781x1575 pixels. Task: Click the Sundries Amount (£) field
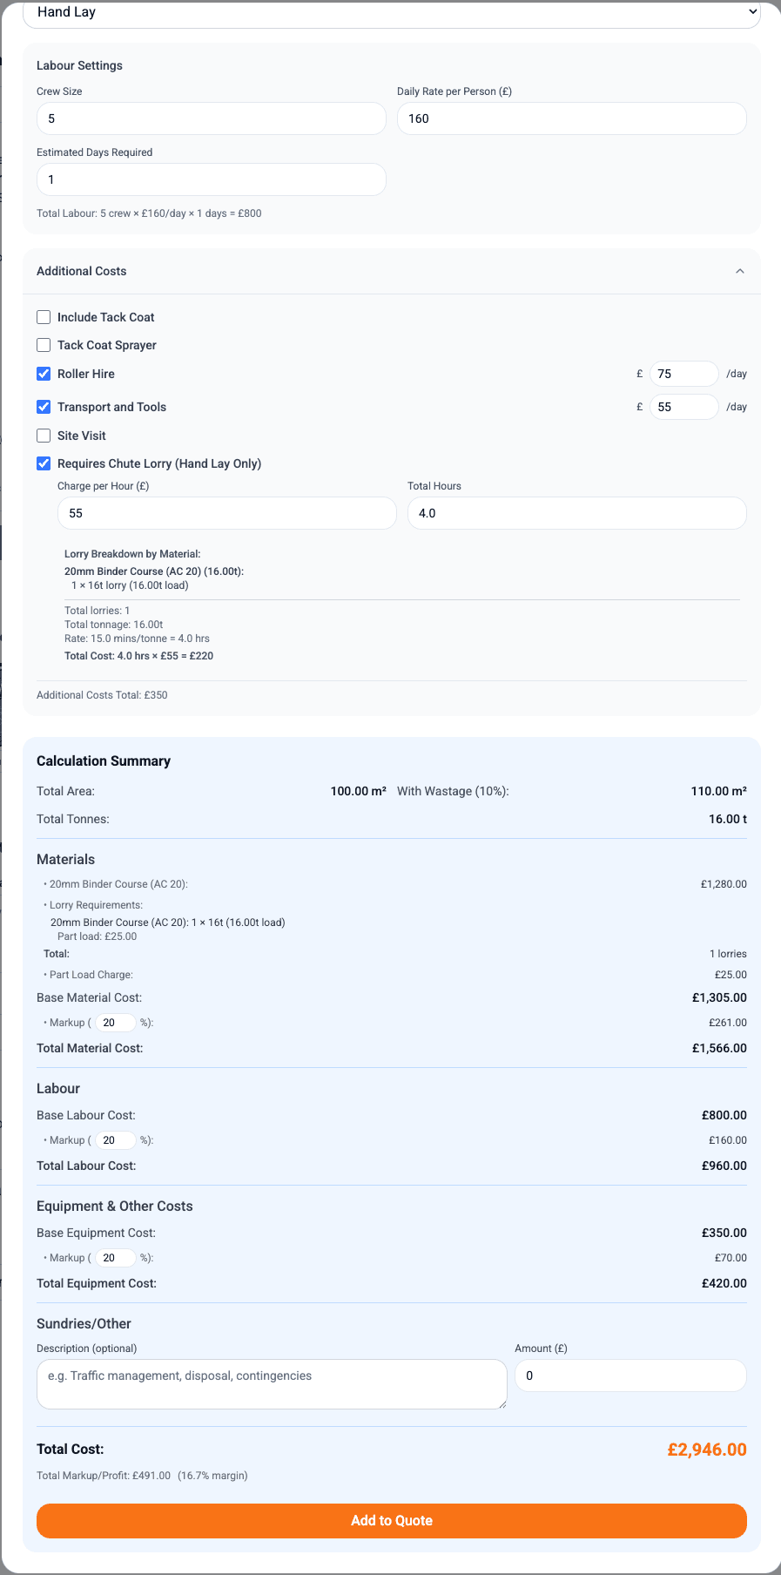point(630,1376)
